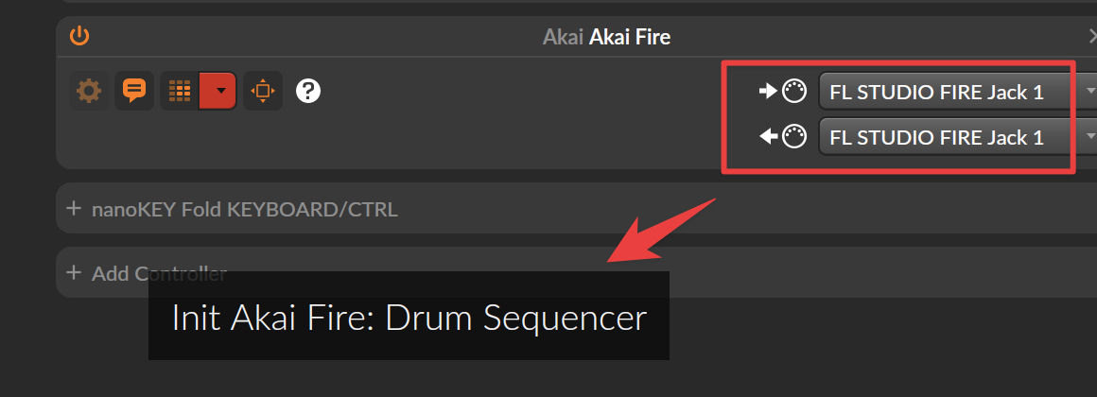This screenshot has width=1097, height=397.
Task: Dismiss the Init Akai Fire notification popup
Action: [x=409, y=316]
